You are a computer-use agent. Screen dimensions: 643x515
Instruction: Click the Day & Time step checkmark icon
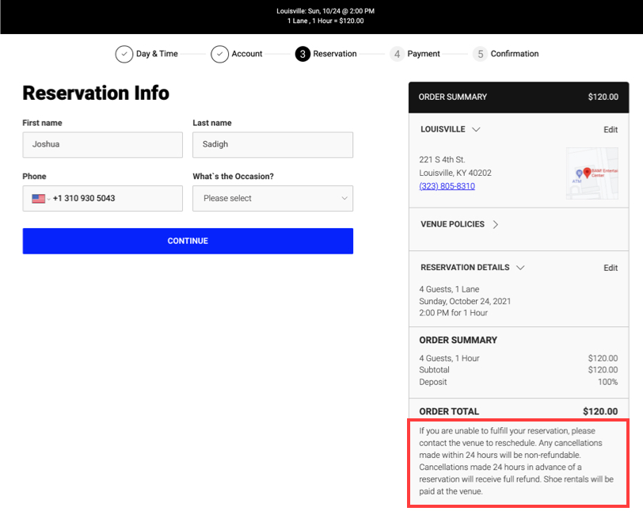[124, 54]
